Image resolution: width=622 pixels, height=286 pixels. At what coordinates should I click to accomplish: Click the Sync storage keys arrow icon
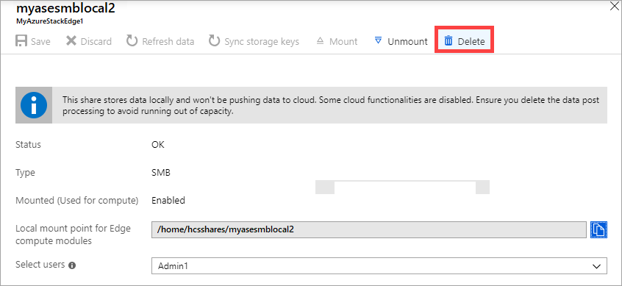[214, 41]
